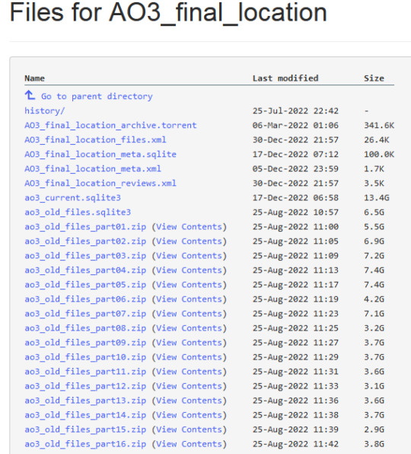Viewport: 411px width, 454px height.
Task: Select the date '17-Dec-2022 06:58'
Action: coord(295,198)
